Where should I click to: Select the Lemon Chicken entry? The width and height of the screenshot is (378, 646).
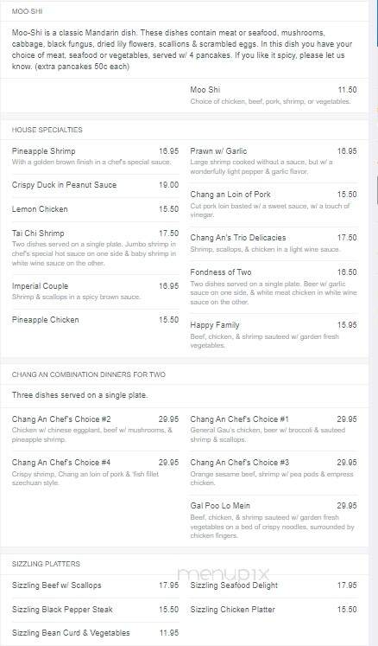coord(95,209)
